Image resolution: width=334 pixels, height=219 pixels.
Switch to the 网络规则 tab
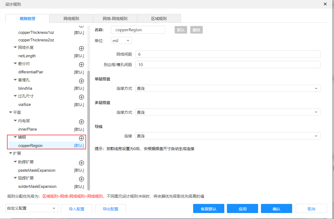point(71,19)
